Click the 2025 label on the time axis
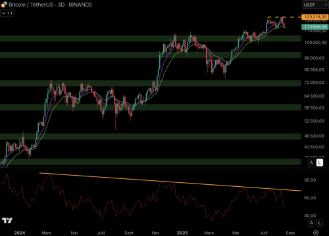 [x=182, y=233]
